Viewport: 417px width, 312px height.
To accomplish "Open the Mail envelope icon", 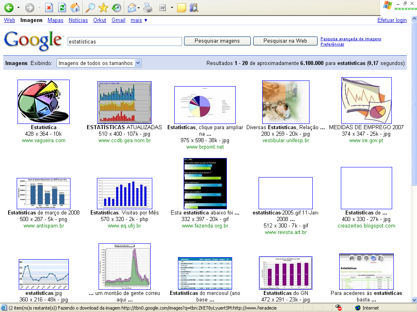I will click(132, 7).
